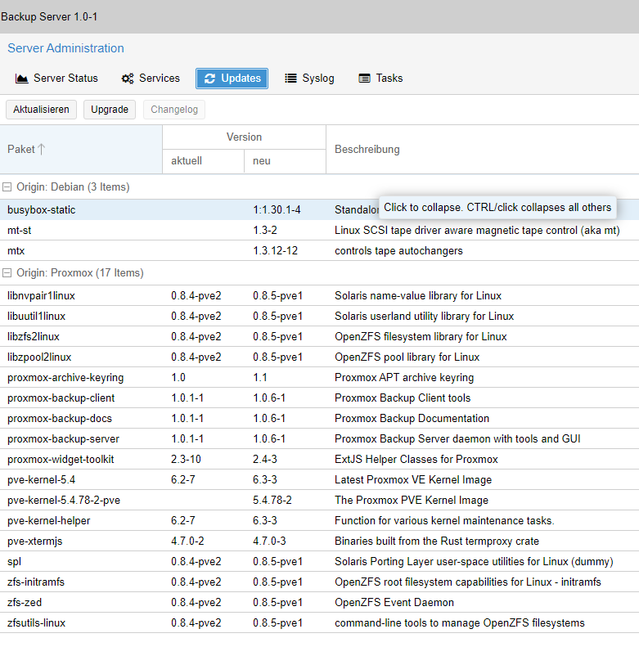Click 'ExtJS Helper Classes for Proxmox' description

coord(416,460)
